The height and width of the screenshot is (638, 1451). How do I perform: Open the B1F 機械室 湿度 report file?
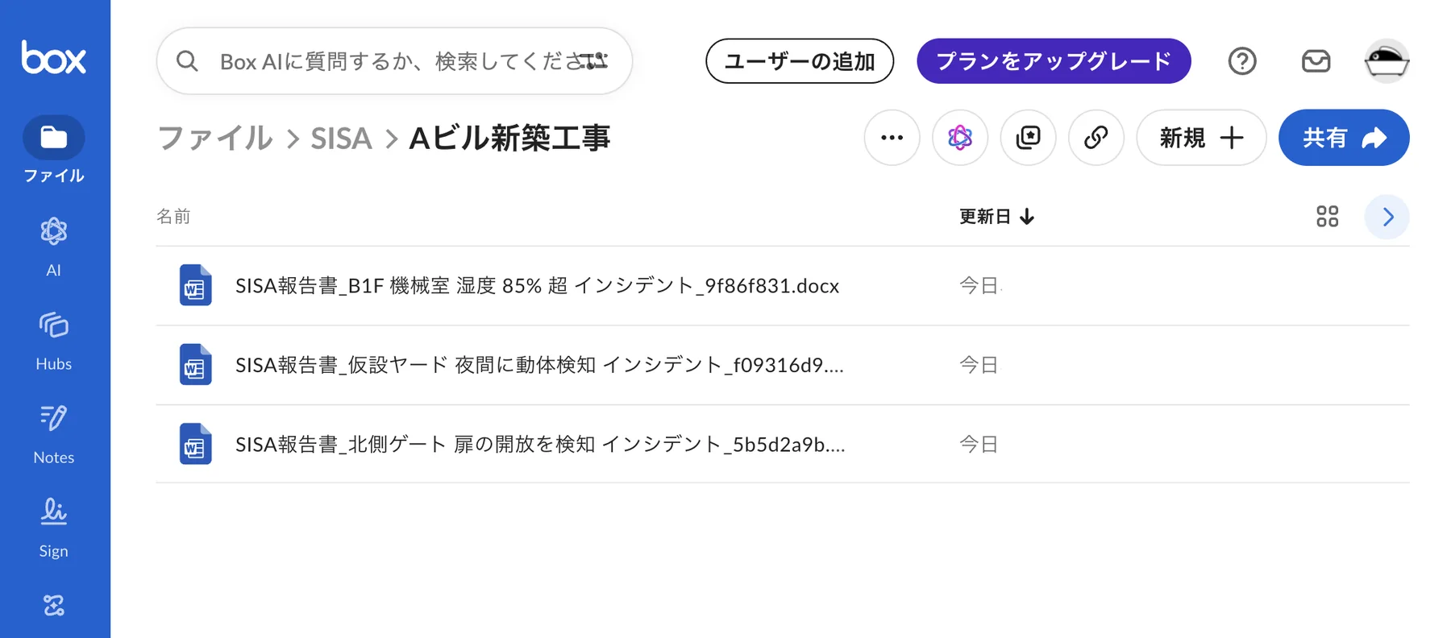[537, 286]
